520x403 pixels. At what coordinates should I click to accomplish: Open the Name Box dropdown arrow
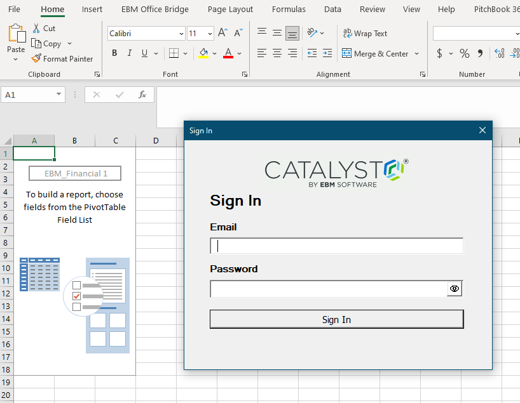point(58,95)
